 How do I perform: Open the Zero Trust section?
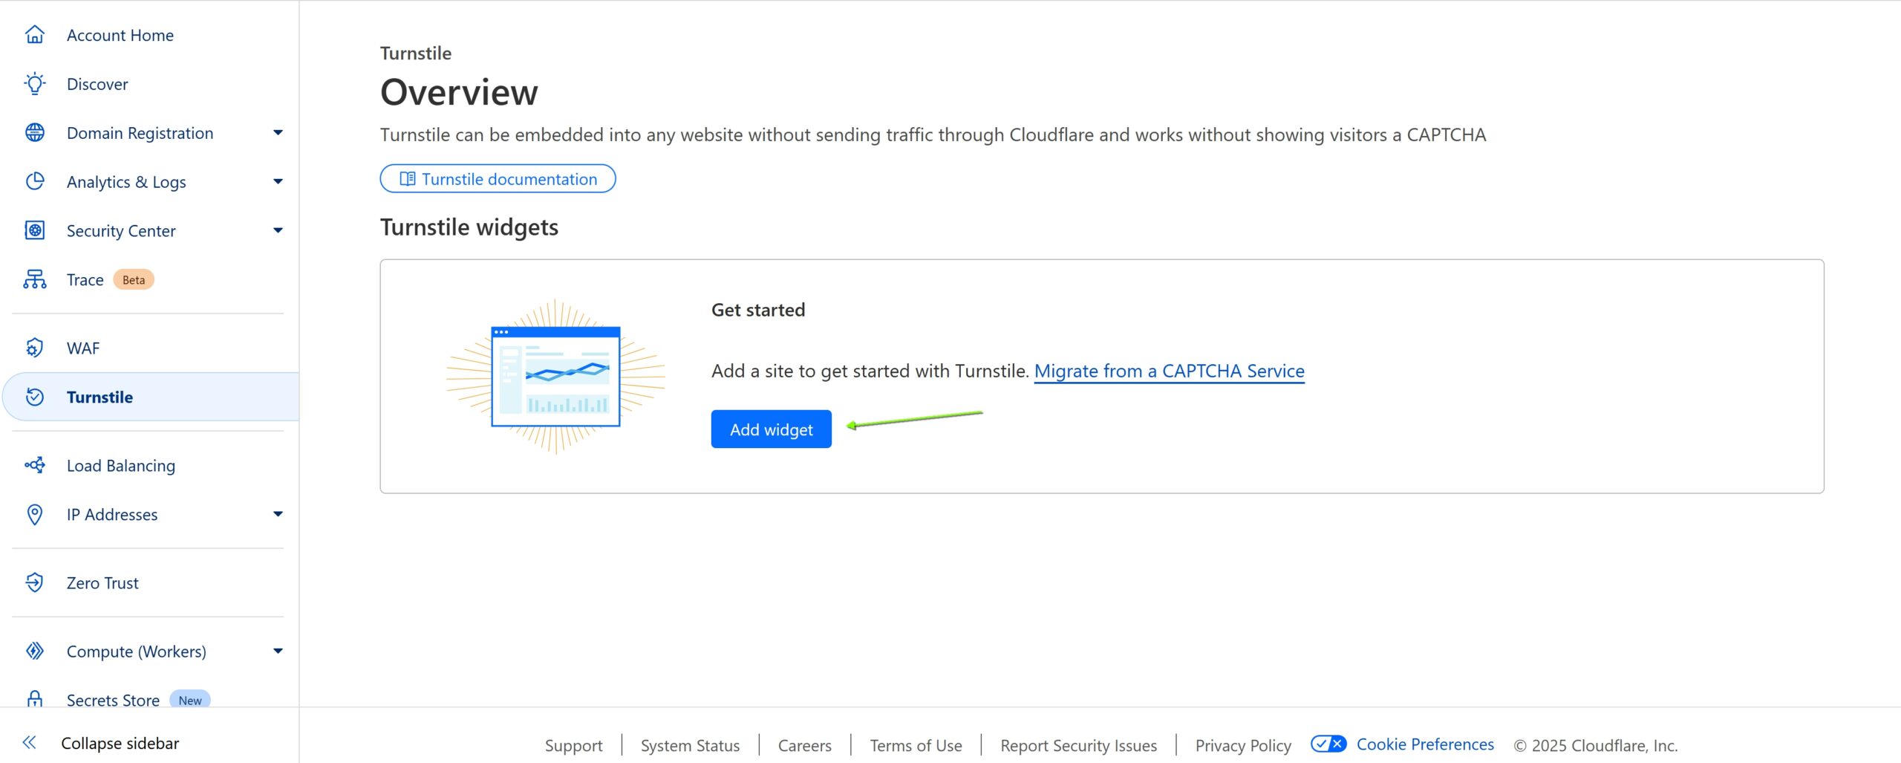(x=149, y=583)
